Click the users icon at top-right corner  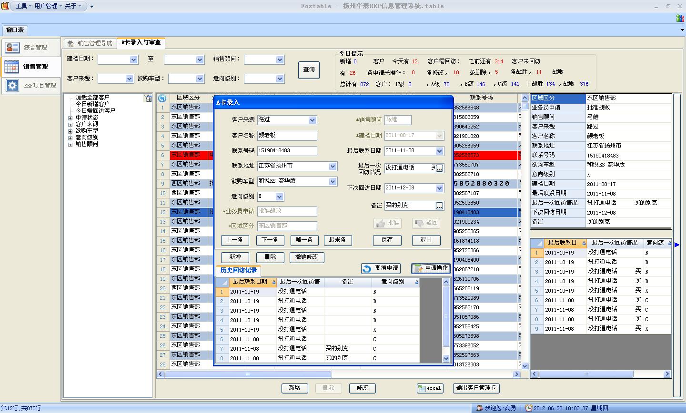(680, 18)
